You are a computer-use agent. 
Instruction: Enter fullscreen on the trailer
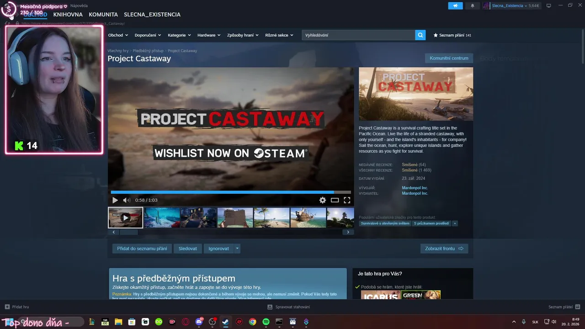[347, 200]
